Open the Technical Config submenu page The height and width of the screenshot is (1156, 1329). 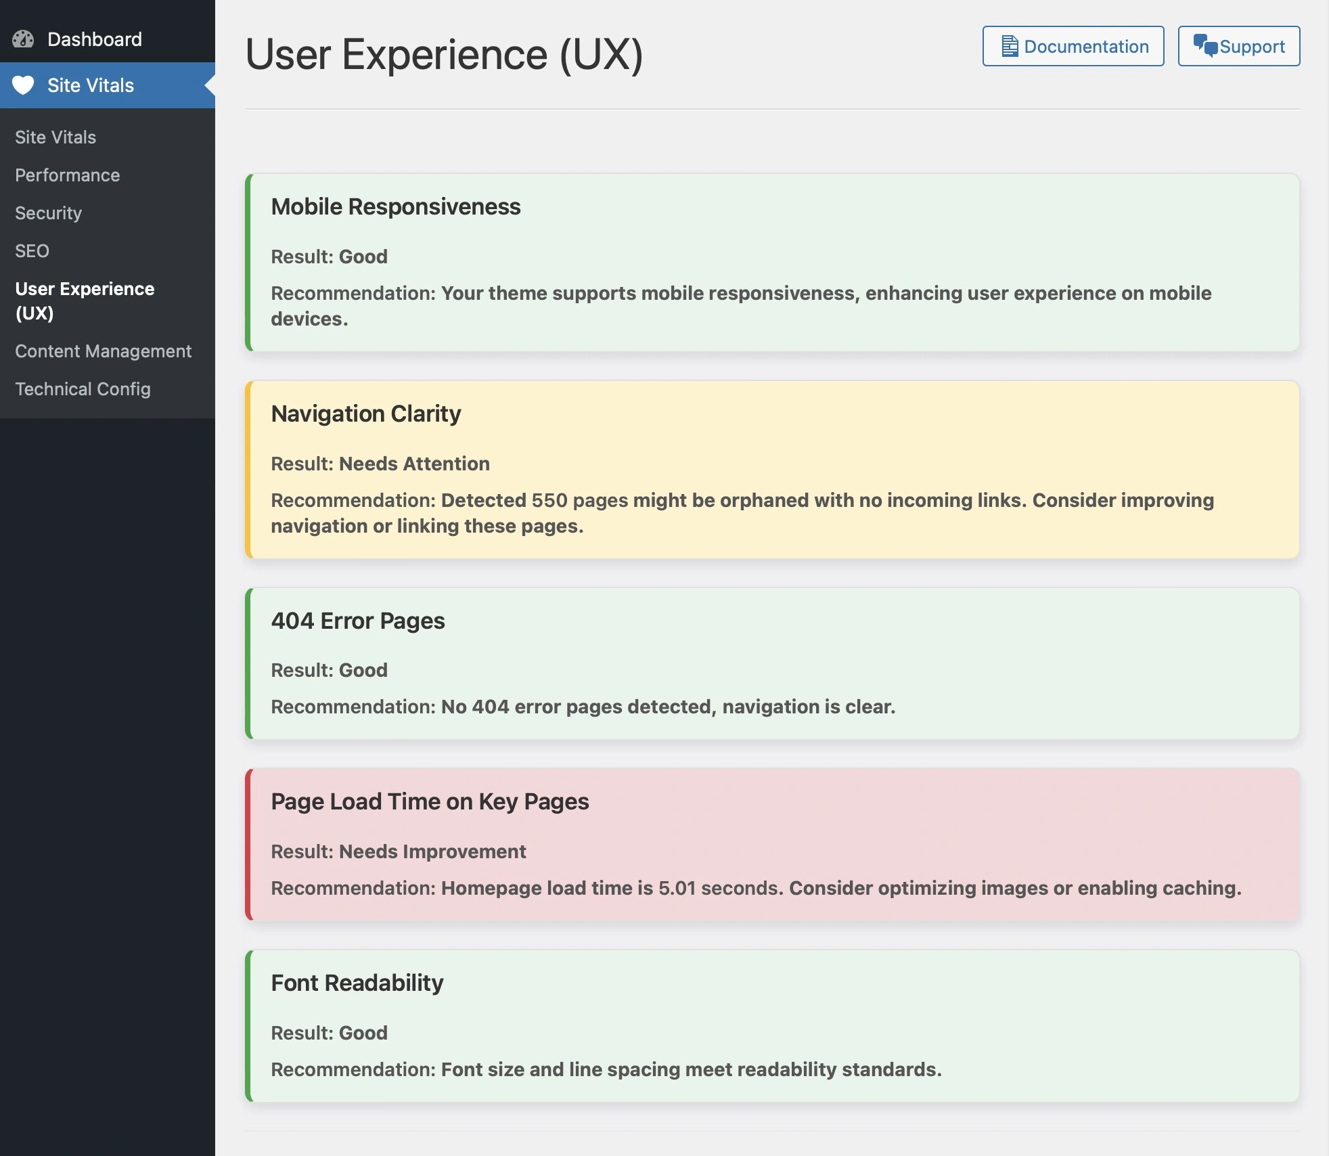(x=83, y=389)
